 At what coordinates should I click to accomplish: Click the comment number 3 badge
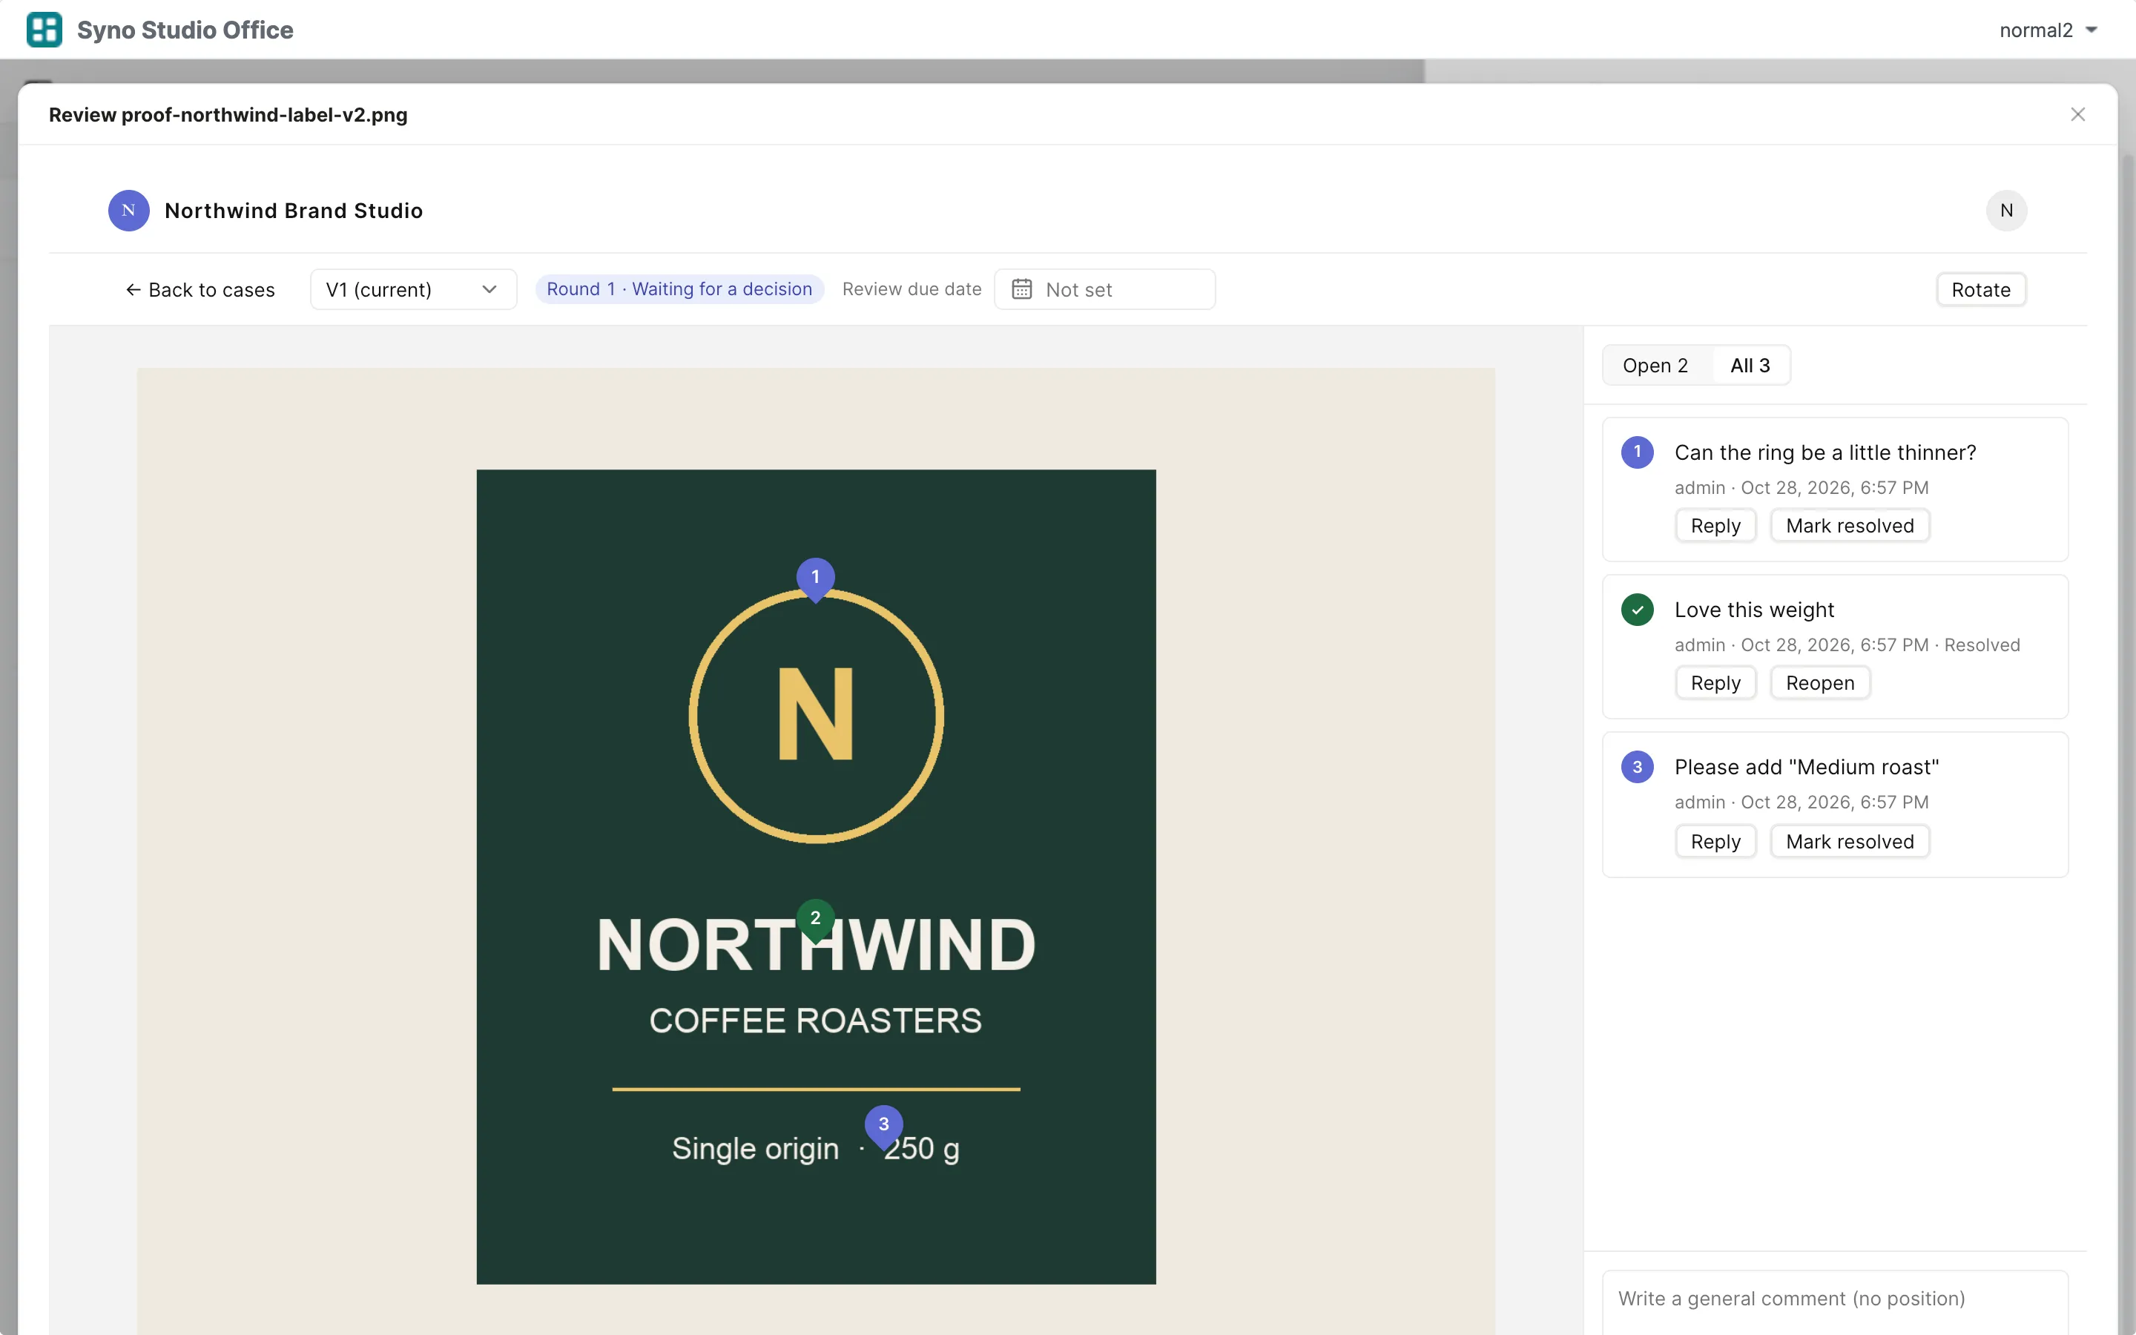tap(1638, 766)
